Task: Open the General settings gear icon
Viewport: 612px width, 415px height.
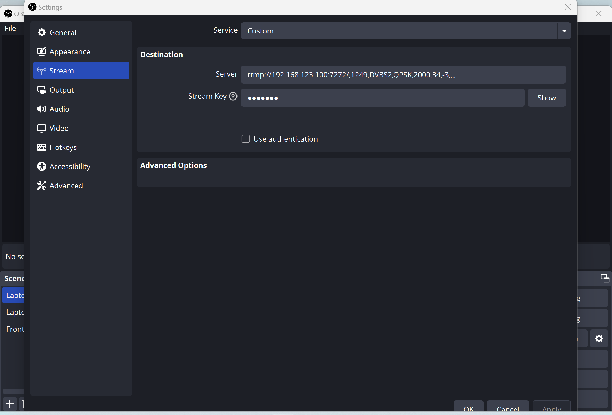Action: 42,33
